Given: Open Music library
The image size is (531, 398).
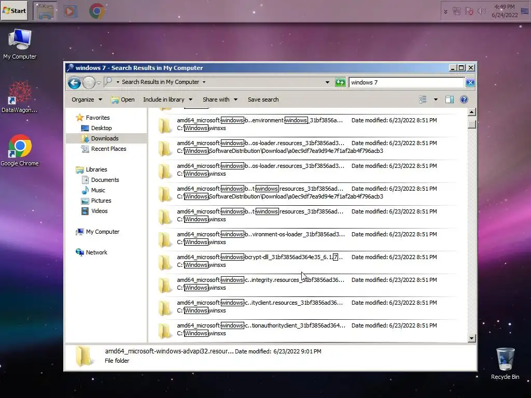Looking at the screenshot, I should tap(98, 190).
